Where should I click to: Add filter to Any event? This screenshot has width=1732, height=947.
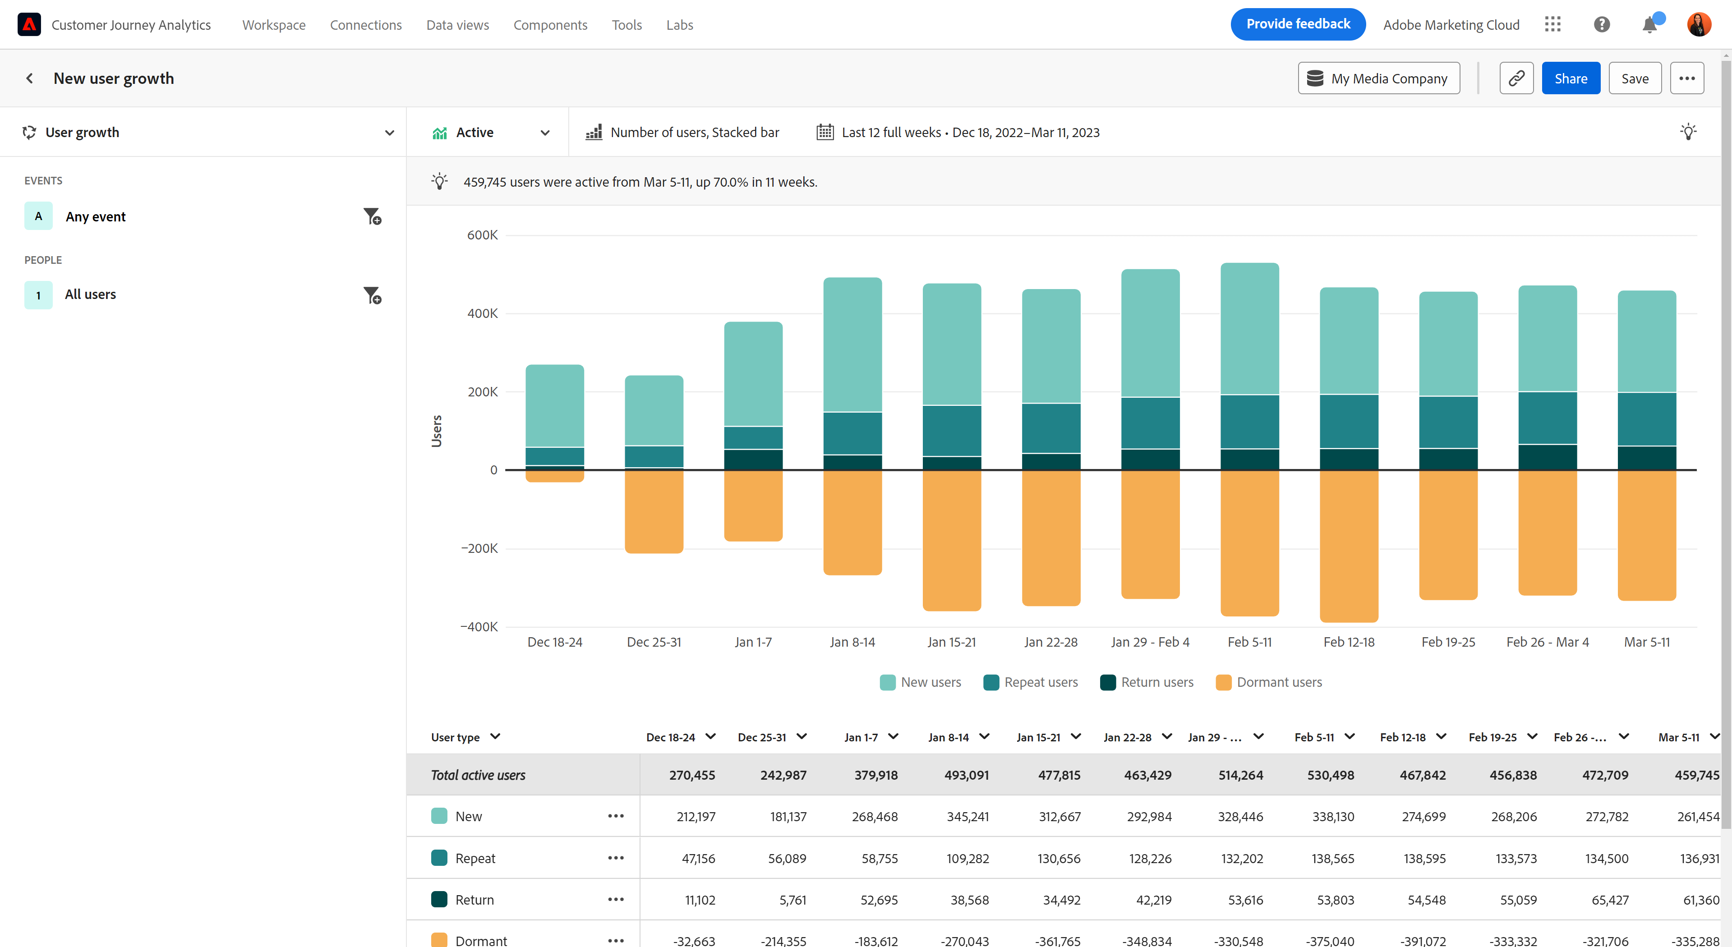point(373,216)
